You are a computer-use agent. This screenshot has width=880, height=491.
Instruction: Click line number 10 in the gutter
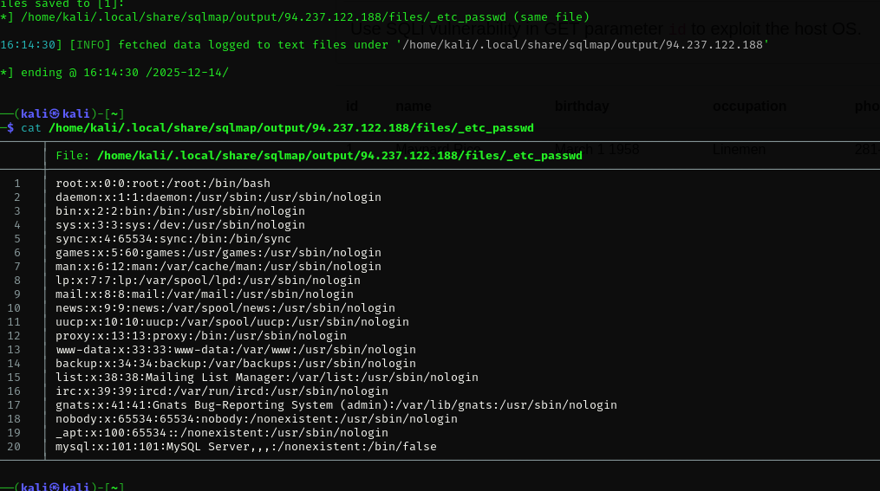[14, 308]
